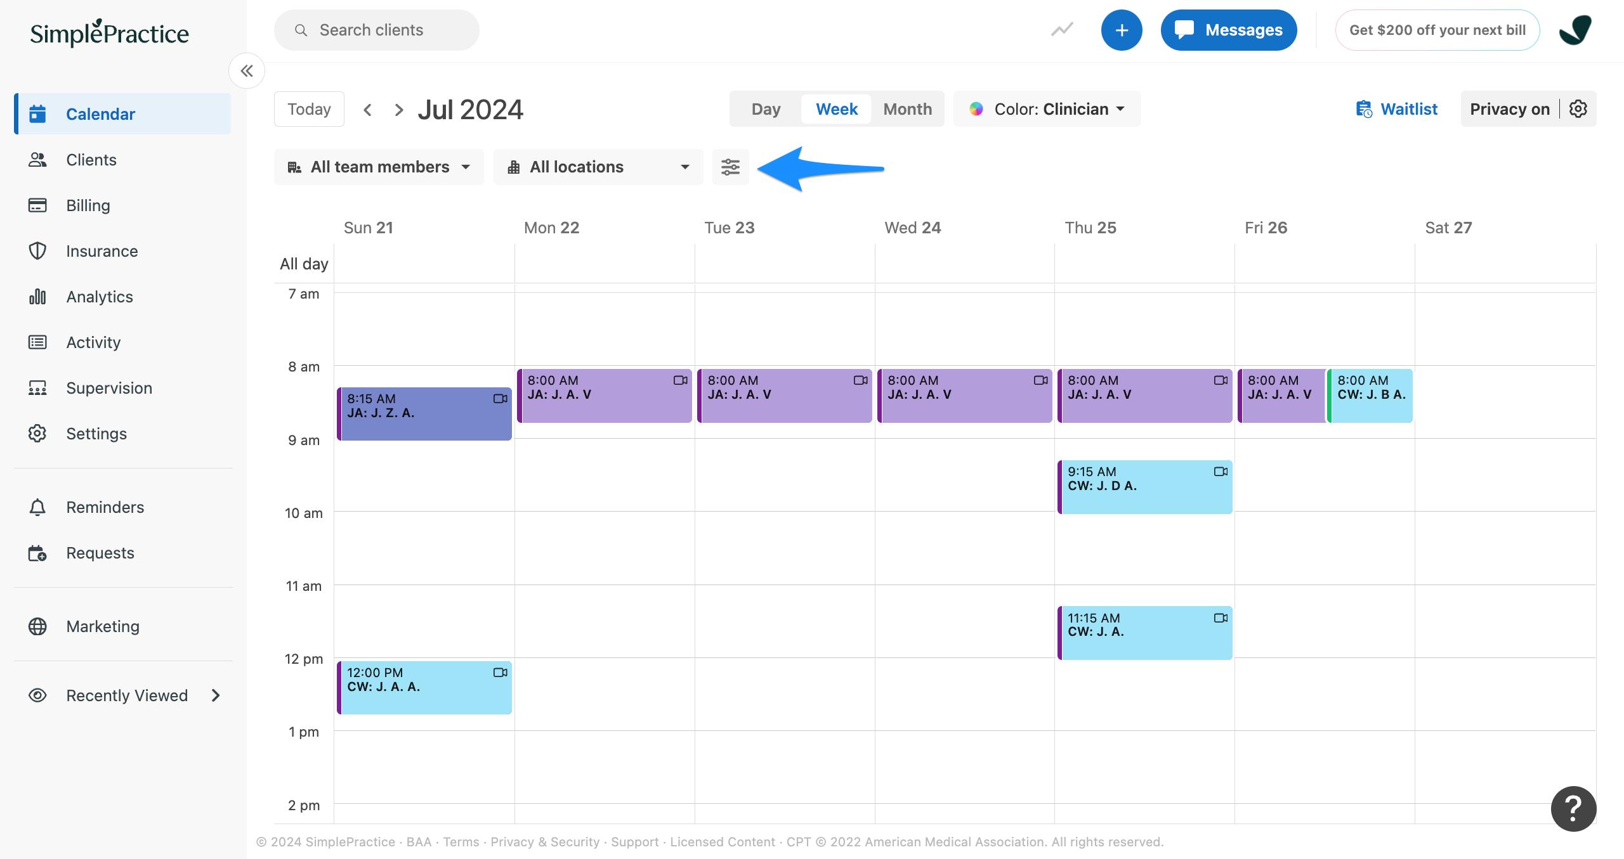Open the Calendar sidebar item
Viewport: 1624px width, 859px height.
[x=123, y=114]
